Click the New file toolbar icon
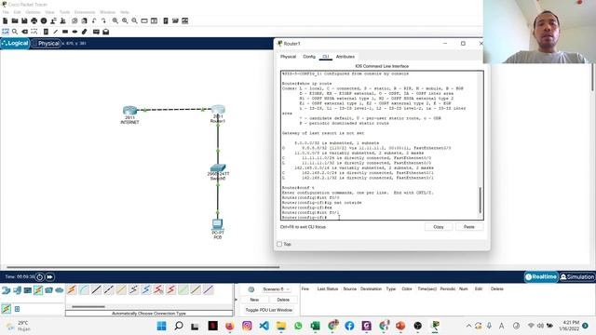596x335 pixels. click(6, 20)
